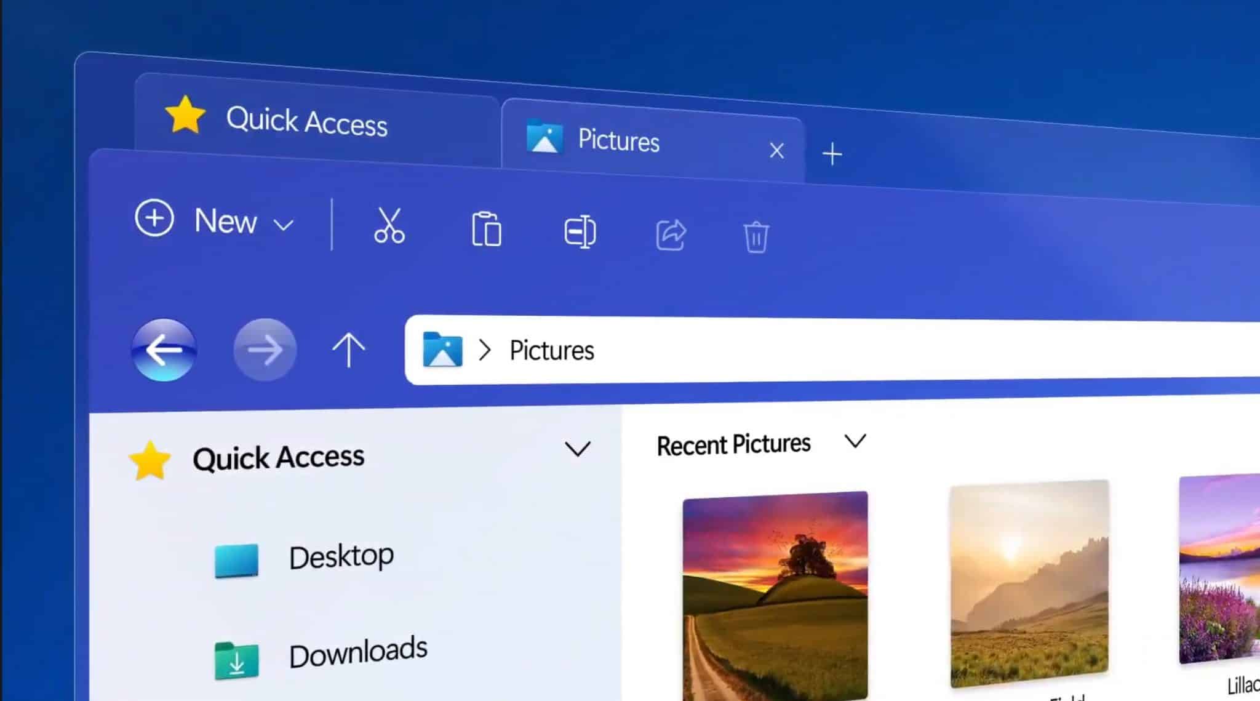Viewport: 1260px width, 701px height.
Task: Open the Recent Pictures dropdown
Action: click(x=855, y=441)
